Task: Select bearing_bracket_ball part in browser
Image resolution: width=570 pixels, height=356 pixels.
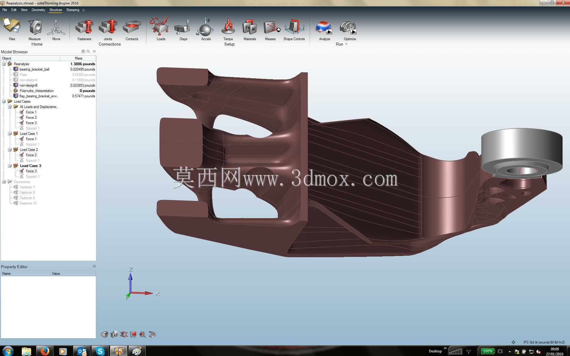Action: pos(34,69)
